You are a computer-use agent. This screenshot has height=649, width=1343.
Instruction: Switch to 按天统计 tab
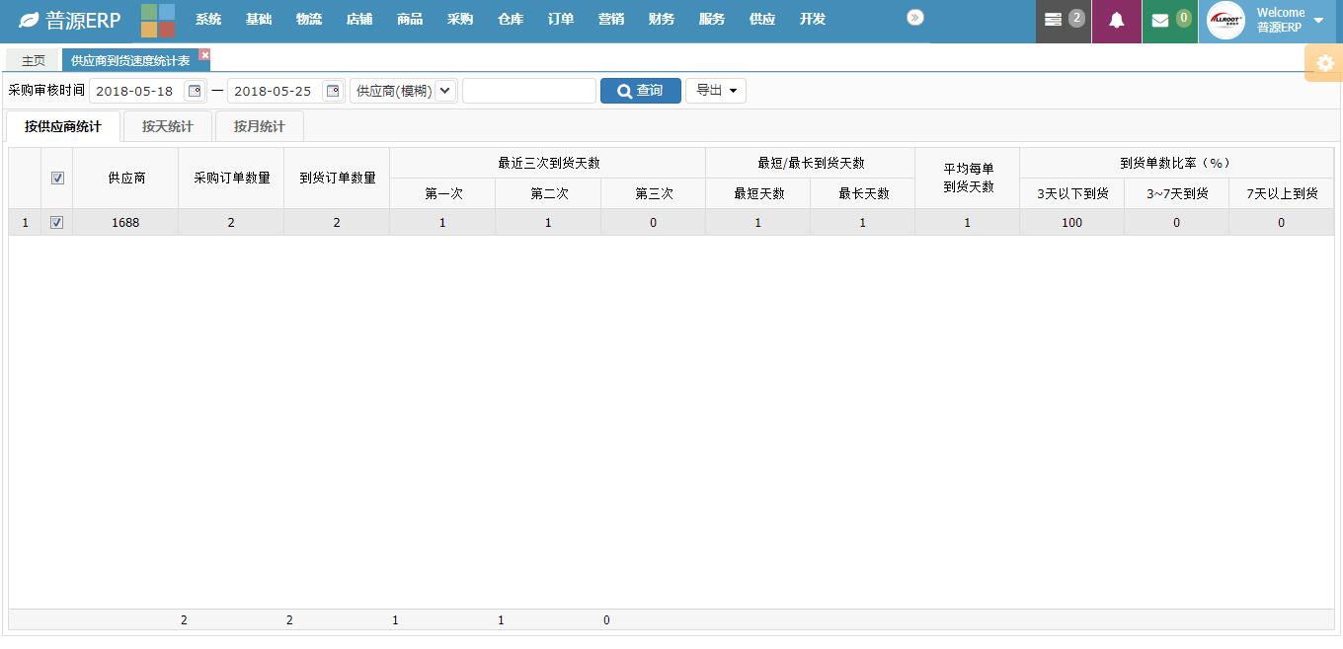click(x=168, y=126)
